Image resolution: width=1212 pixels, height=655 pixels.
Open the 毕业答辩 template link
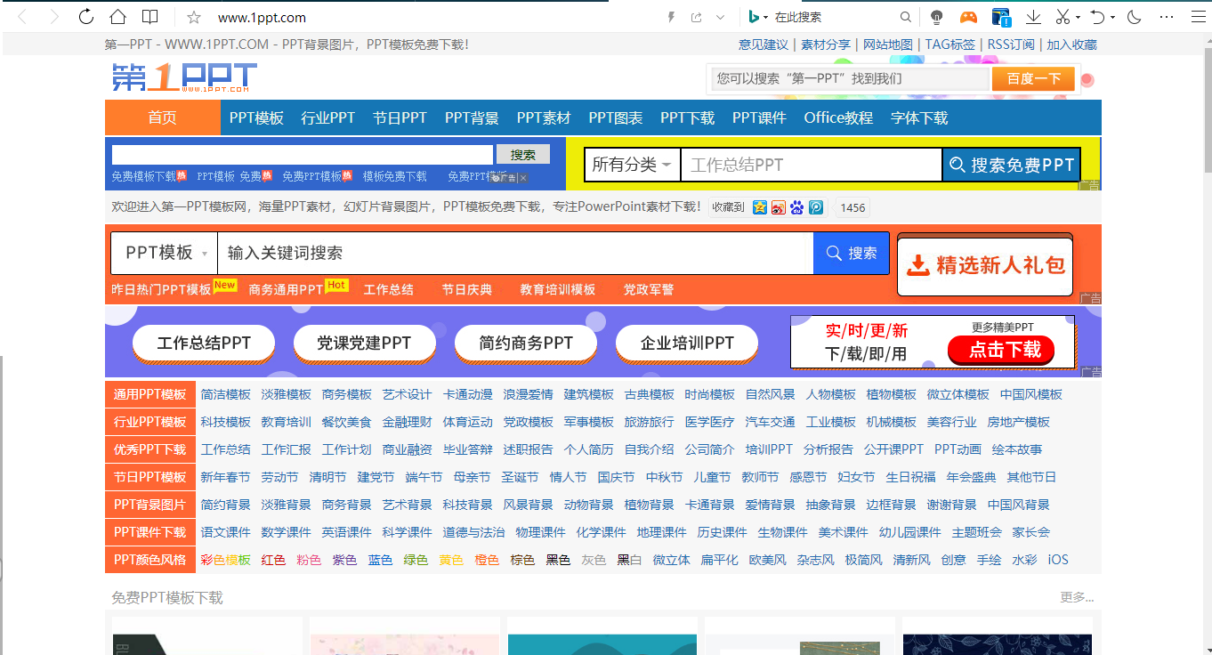pyautogui.click(x=467, y=449)
